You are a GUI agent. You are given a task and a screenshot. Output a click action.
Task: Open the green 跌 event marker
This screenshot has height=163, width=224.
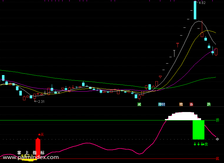(x=209, y=104)
